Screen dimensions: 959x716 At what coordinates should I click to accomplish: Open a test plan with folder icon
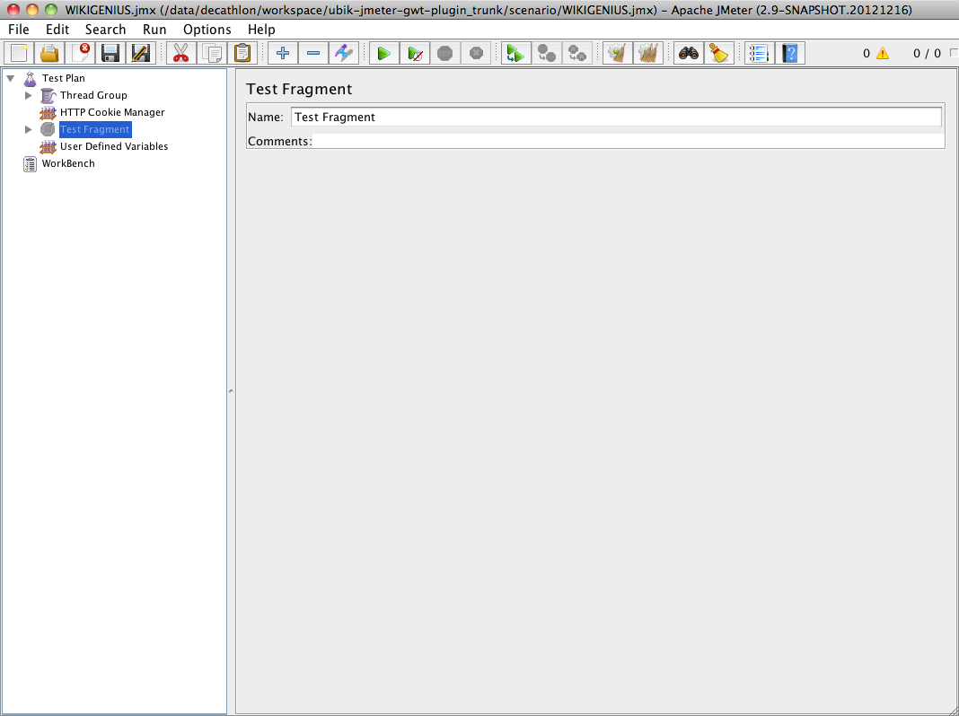(49, 53)
